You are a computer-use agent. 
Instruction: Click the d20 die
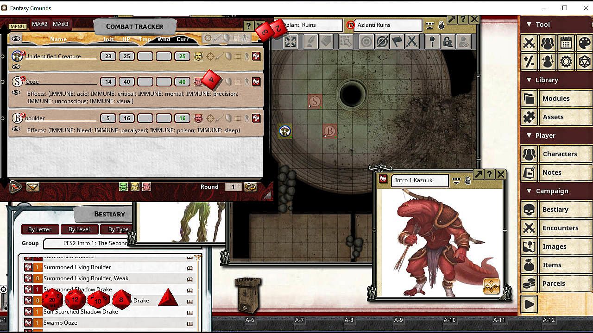[x=52, y=300]
